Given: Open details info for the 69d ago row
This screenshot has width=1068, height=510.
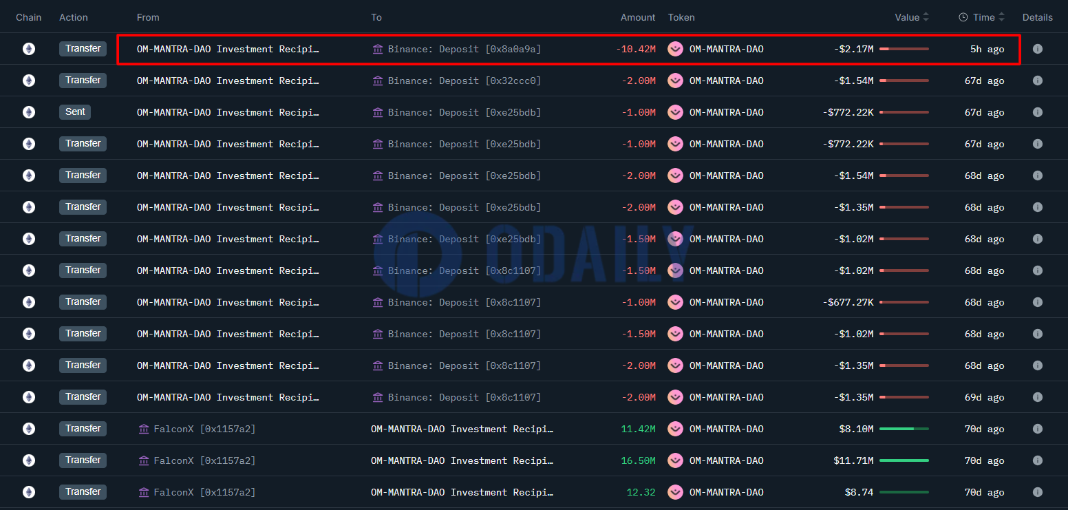Looking at the screenshot, I should coord(1037,397).
